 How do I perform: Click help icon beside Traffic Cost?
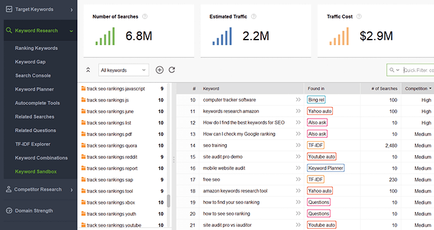[x=359, y=17]
